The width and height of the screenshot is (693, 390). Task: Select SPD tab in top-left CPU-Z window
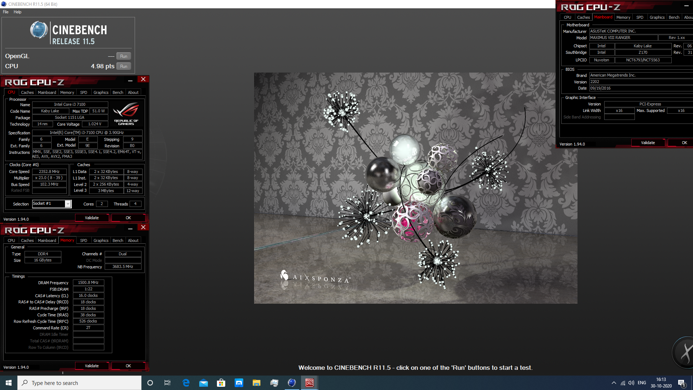click(x=83, y=92)
